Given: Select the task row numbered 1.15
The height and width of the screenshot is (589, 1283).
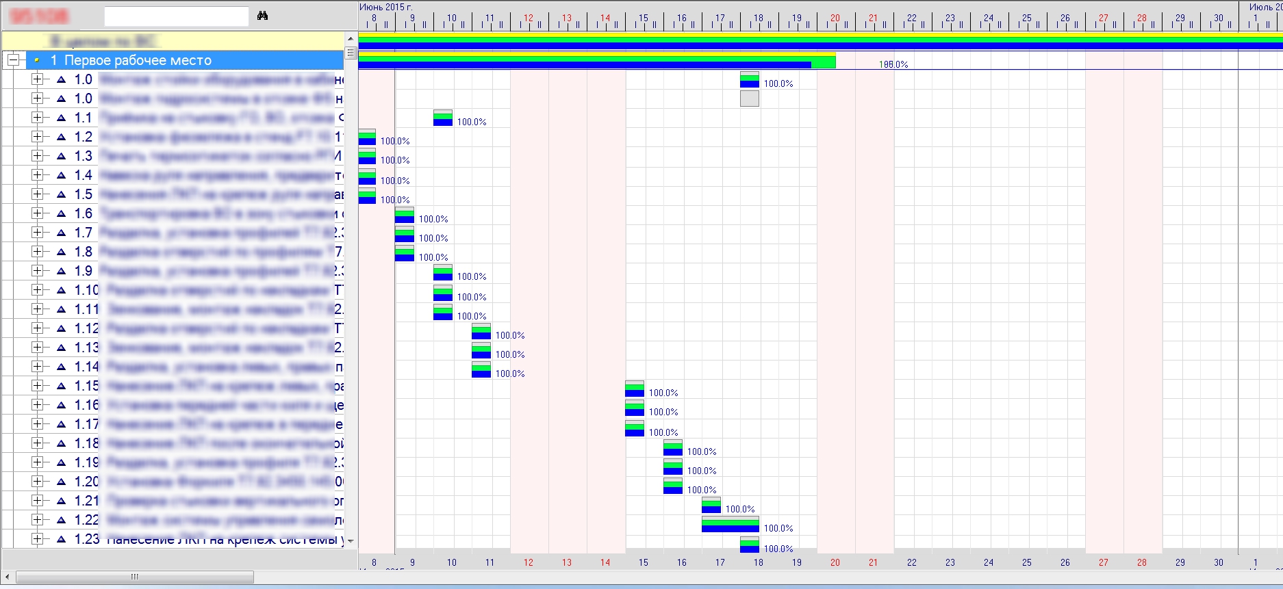Looking at the screenshot, I should pos(205,386).
